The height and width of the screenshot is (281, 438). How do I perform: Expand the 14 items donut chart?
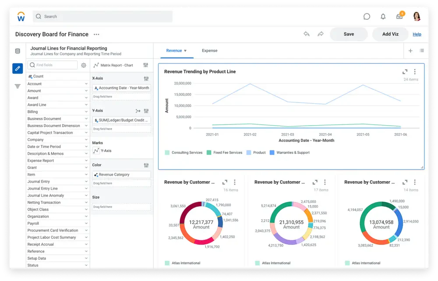click(x=405, y=182)
